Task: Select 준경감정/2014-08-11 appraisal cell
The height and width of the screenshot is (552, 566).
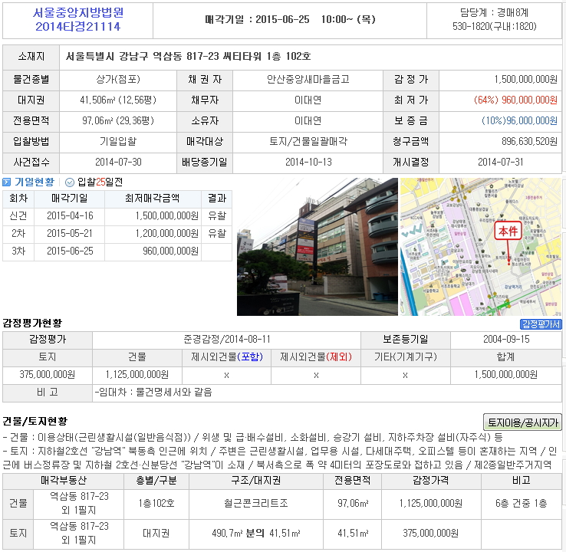Action: tap(227, 340)
